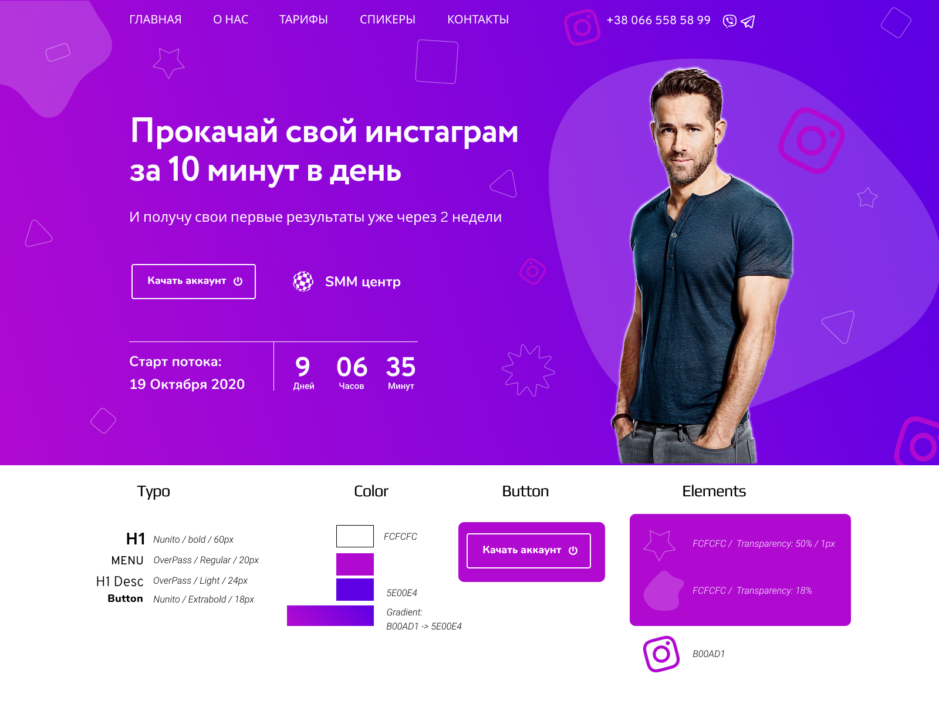This screenshot has height=704, width=939.
Task: Click the checkered SMM центр globe logo
Action: coord(303,282)
